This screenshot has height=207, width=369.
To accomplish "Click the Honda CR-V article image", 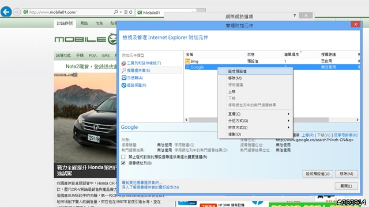I will [x=85, y=117].
